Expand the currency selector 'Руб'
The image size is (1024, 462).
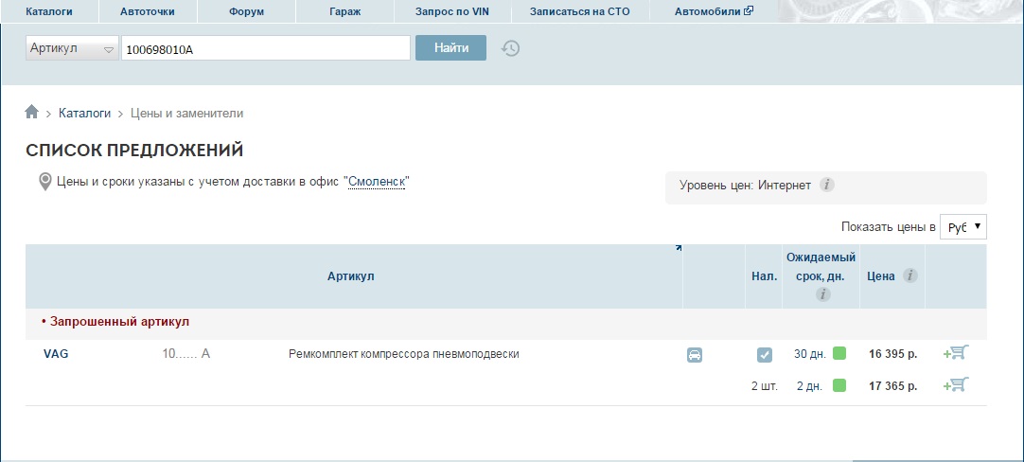tap(962, 227)
